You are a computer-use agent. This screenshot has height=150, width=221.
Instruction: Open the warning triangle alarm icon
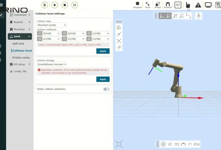pos(198,5)
